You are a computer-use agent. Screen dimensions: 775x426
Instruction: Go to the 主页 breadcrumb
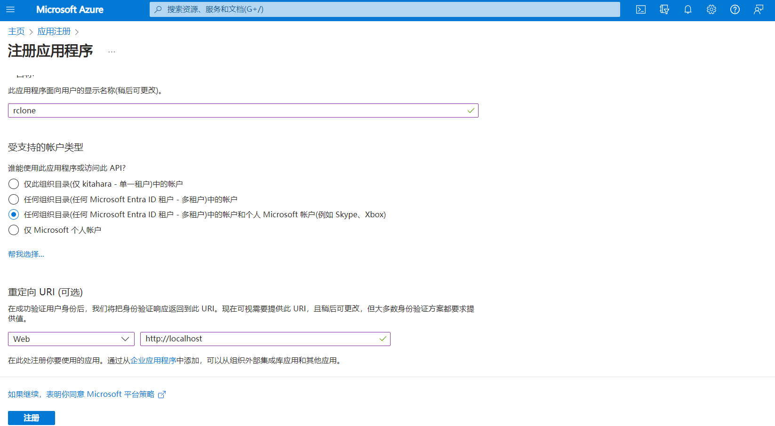click(x=16, y=32)
